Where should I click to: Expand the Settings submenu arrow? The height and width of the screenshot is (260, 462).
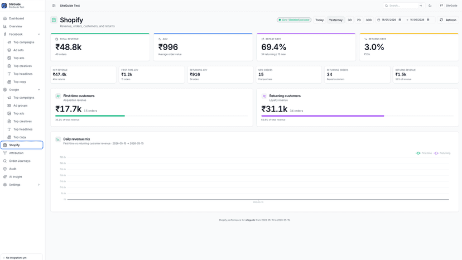(39, 185)
